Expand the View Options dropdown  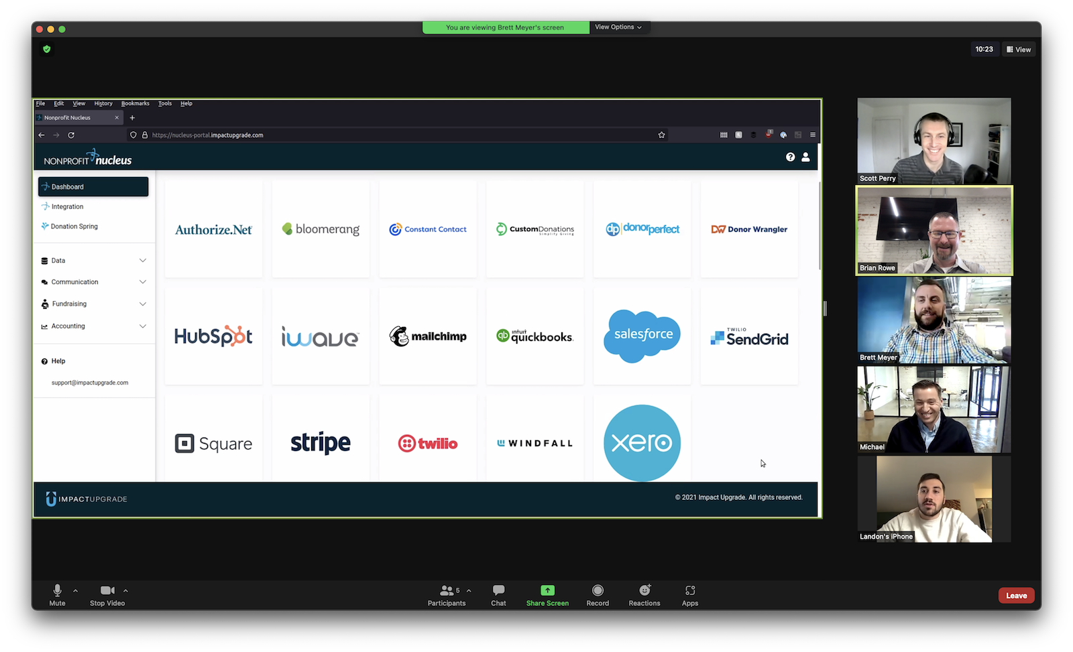pos(618,27)
